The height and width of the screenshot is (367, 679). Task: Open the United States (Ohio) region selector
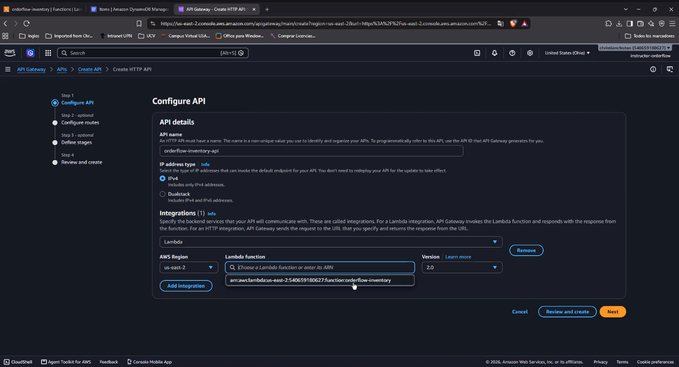(567, 53)
